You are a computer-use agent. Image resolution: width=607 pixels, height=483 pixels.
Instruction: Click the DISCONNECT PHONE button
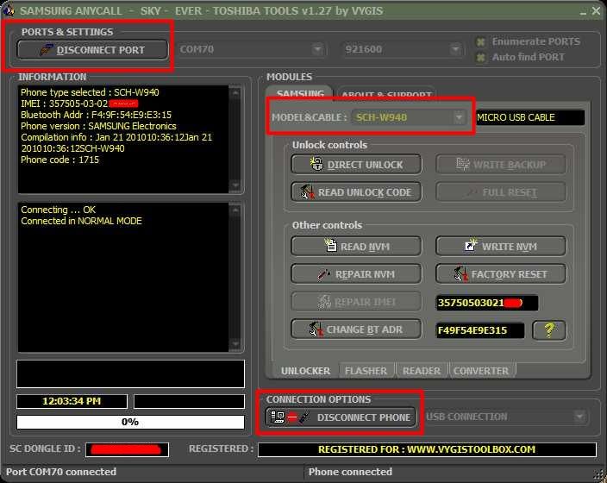coord(341,417)
